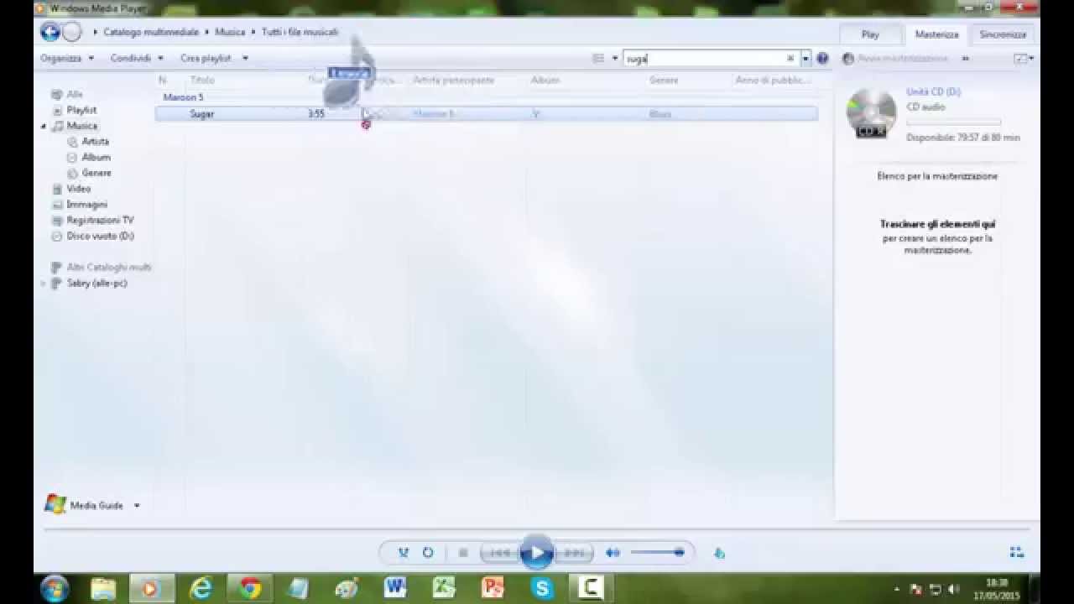Open the search box dropdown arrow
Image resolution: width=1074 pixels, height=604 pixels.
pyautogui.click(x=805, y=59)
